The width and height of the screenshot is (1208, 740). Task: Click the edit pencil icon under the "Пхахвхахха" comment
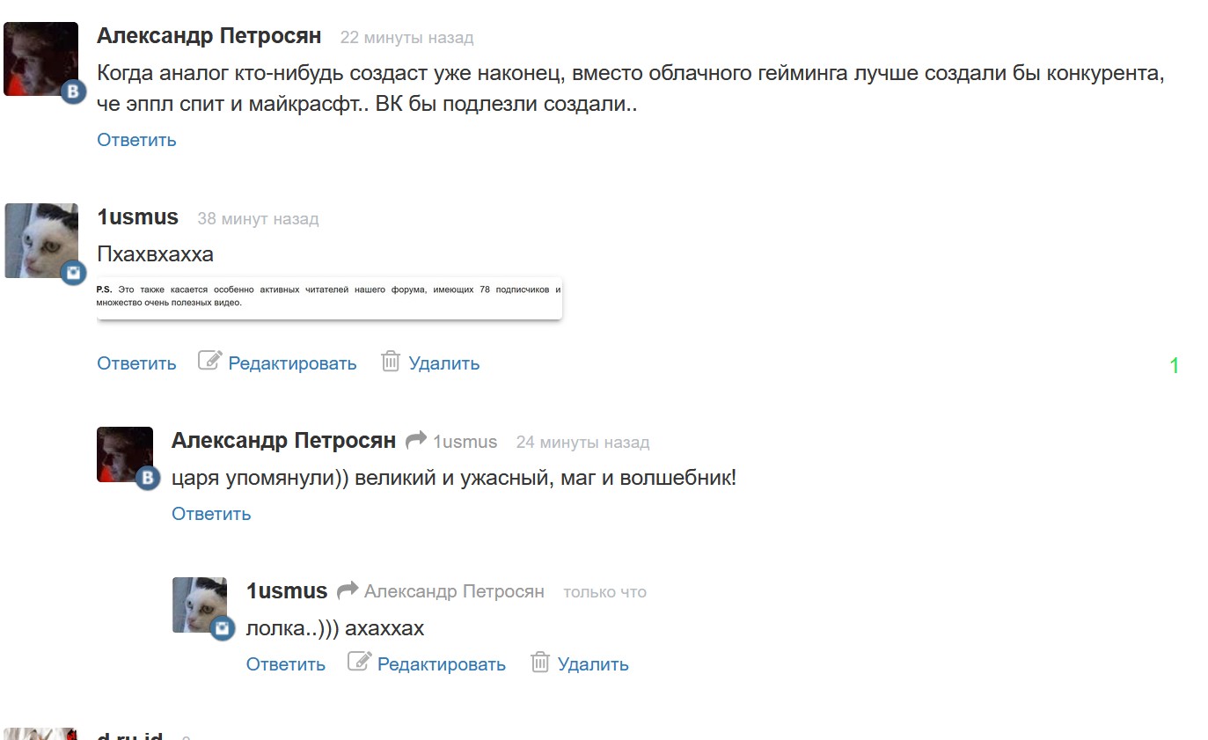pos(209,361)
